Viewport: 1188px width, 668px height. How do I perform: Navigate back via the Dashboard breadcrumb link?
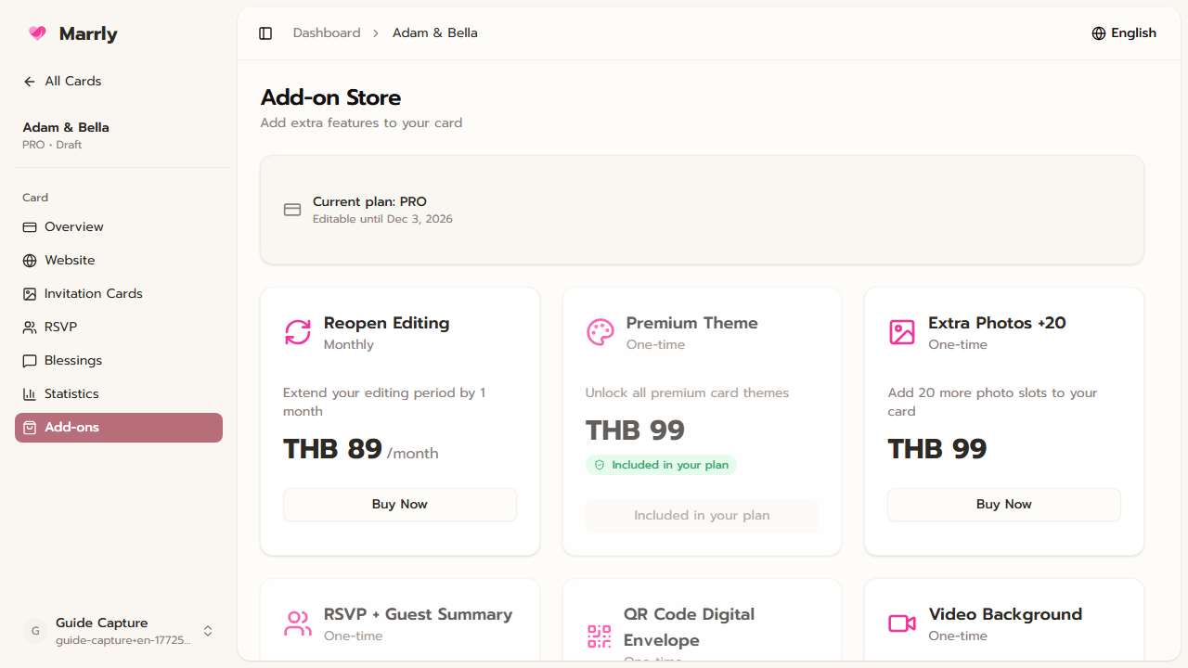pos(327,32)
